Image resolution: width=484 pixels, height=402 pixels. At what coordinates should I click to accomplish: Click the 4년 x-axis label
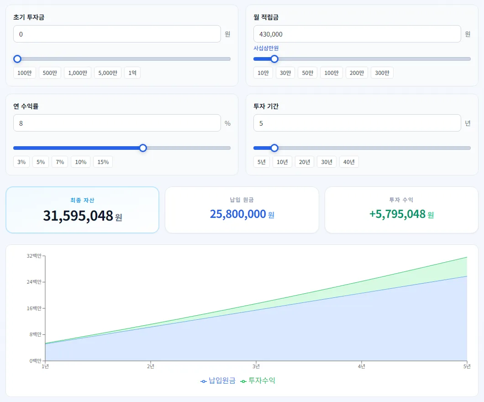[362, 366]
